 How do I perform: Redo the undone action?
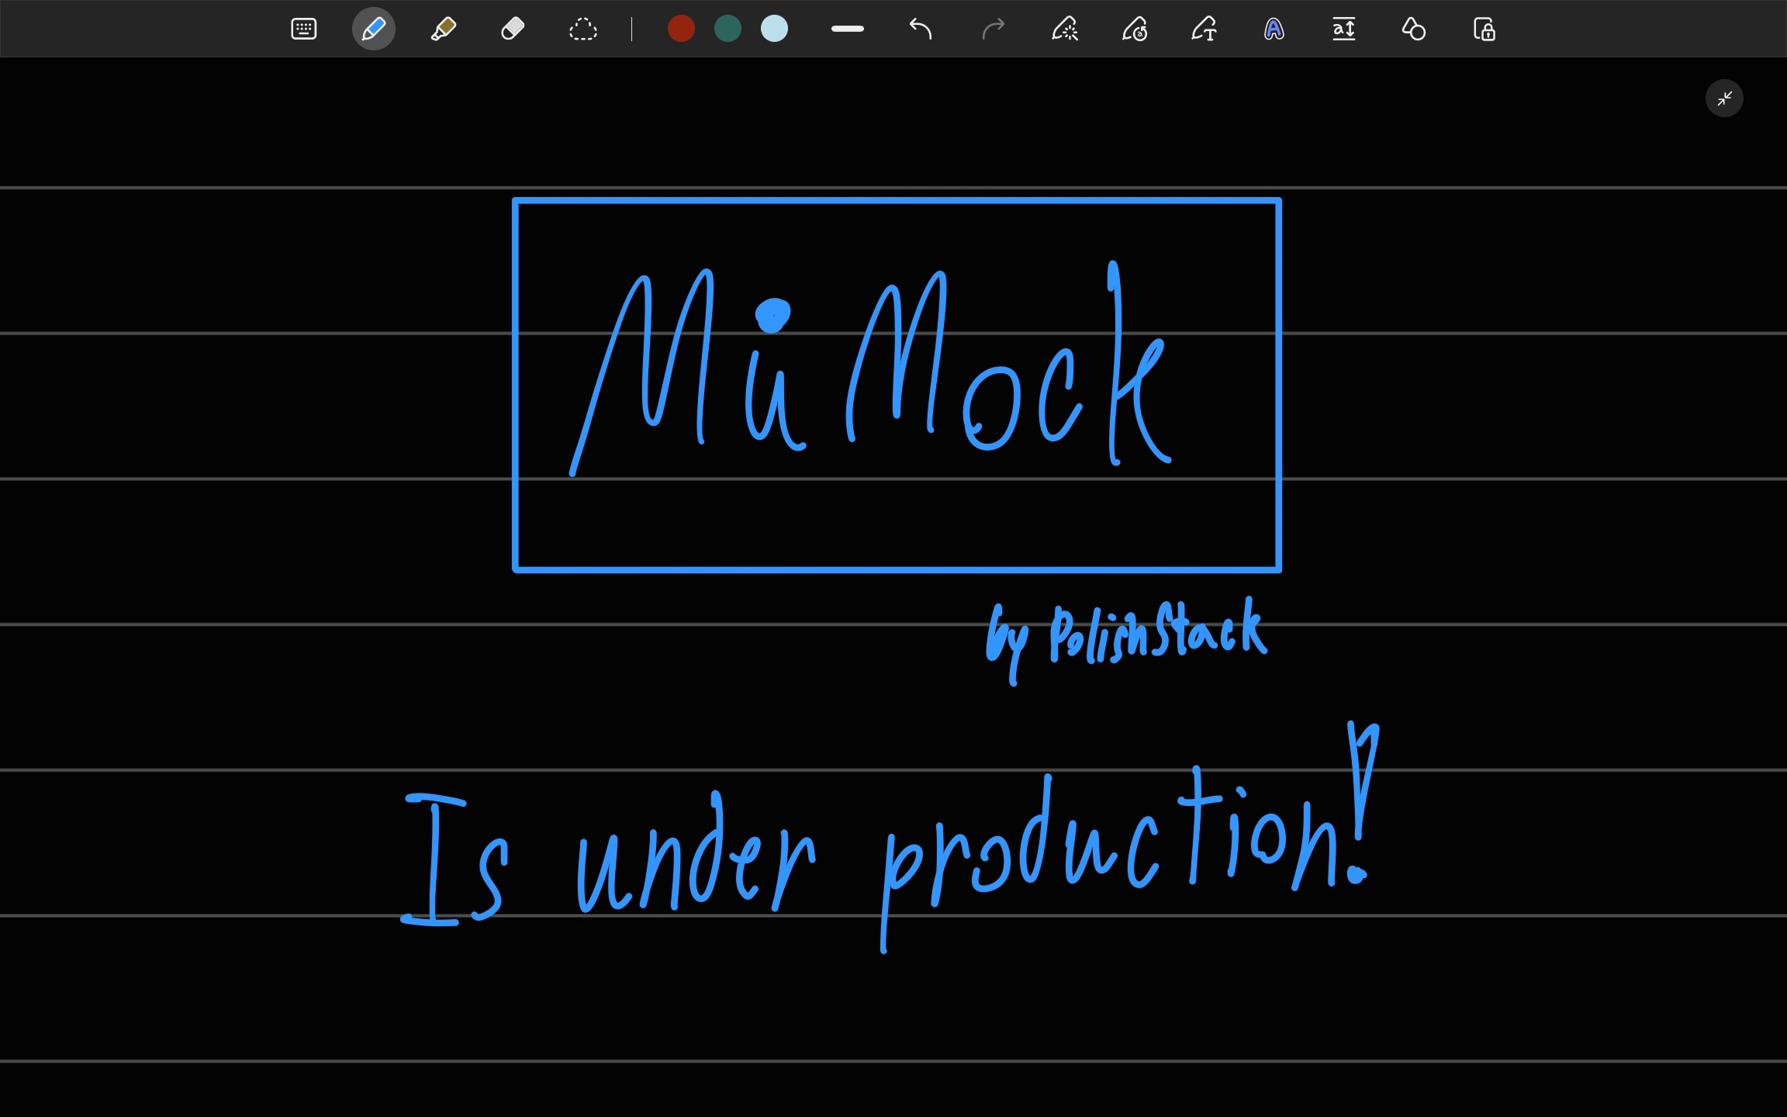(x=994, y=29)
